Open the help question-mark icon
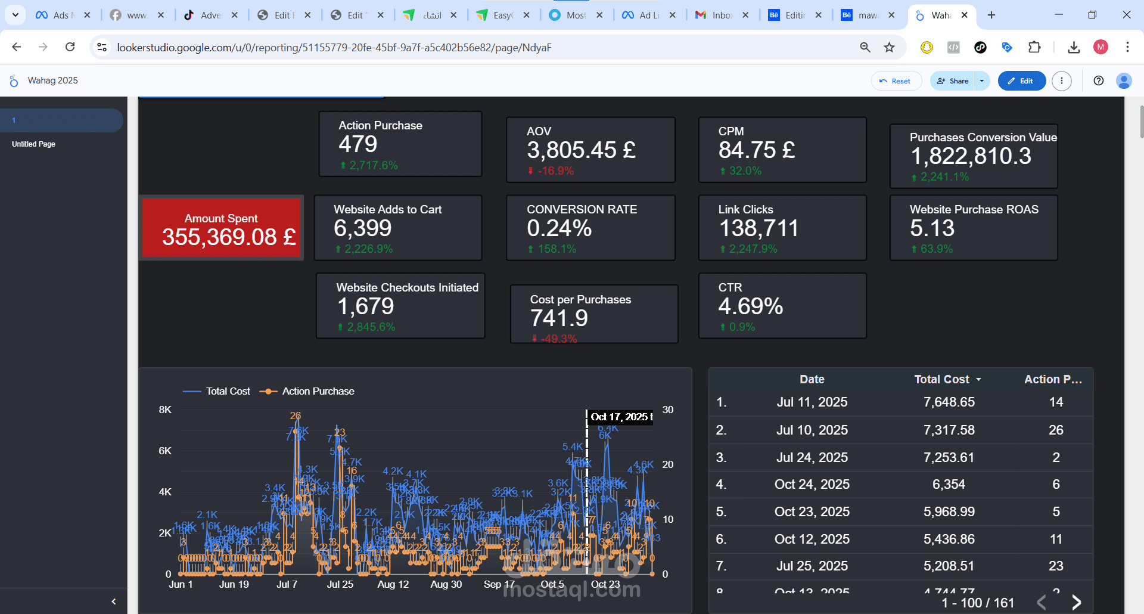 (x=1099, y=80)
